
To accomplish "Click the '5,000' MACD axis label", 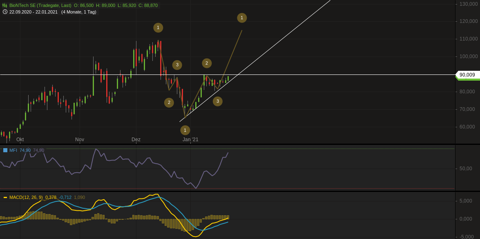I will click(466, 201).
